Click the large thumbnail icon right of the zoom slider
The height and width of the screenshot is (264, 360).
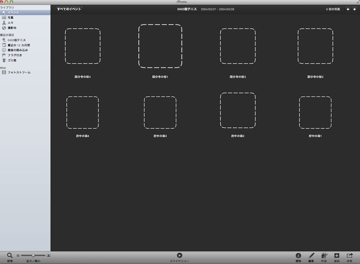pyautogui.click(x=49, y=255)
